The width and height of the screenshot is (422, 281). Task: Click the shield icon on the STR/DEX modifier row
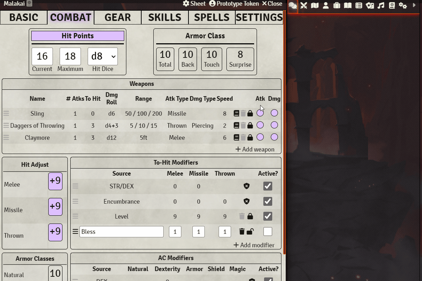(x=247, y=186)
